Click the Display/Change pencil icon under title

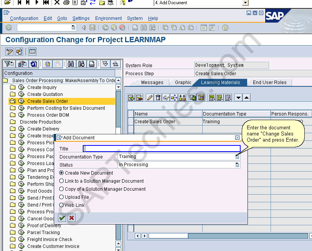9,52
